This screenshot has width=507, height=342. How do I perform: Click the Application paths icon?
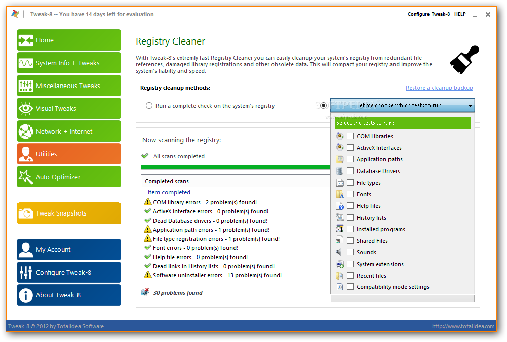[x=340, y=159]
